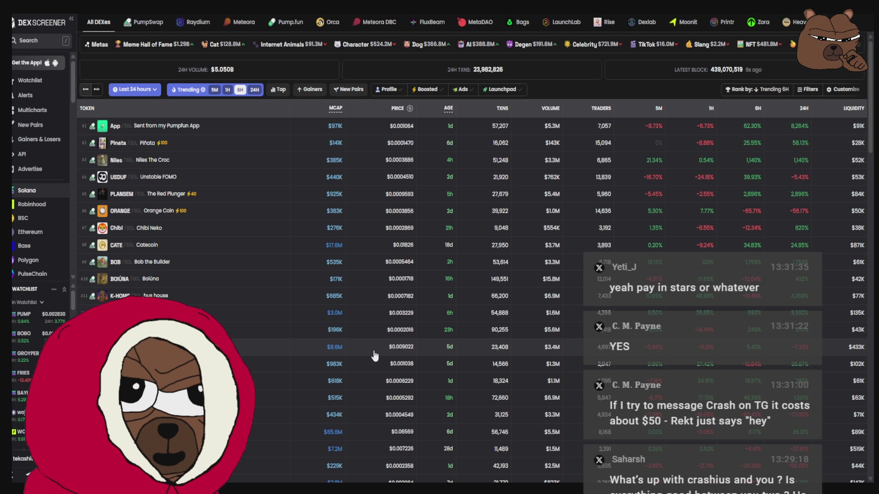The height and width of the screenshot is (494, 879).
Task: Click the Top pairs button
Action: coord(278,89)
